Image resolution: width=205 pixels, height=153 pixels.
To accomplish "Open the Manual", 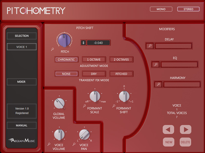I will (22, 126).
